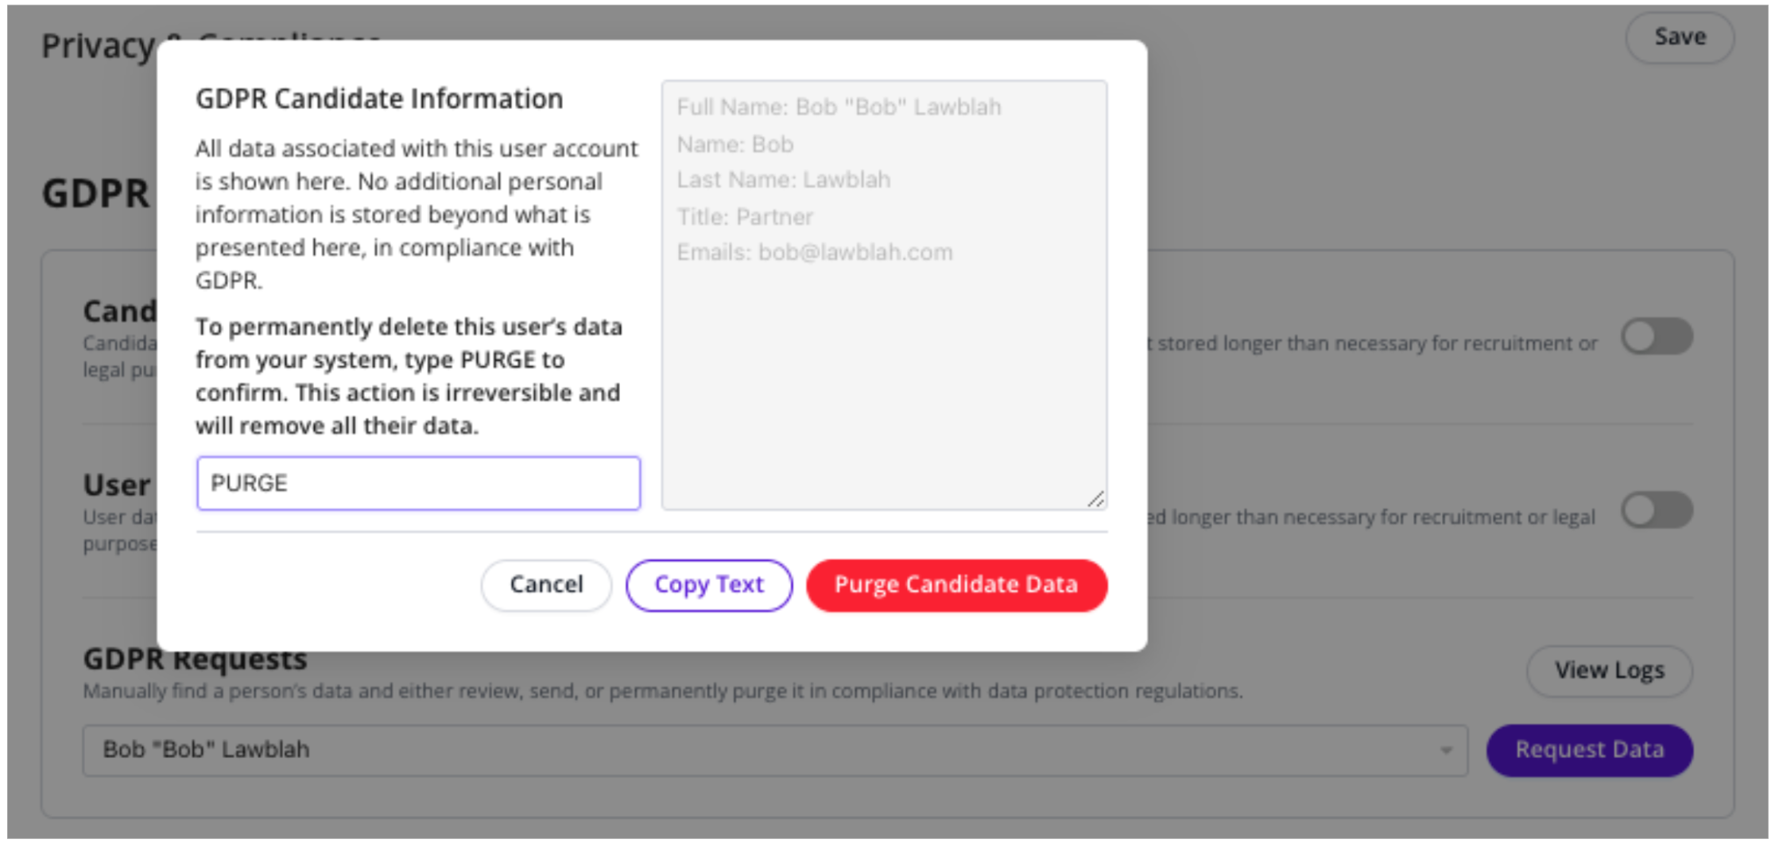1779x847 pixels.
Task: Click the Copy Text button
Action: tap(708, 586)
